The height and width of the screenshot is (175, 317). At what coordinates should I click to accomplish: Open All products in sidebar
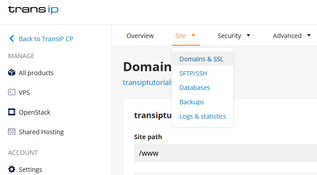click(x=36, y=73)
